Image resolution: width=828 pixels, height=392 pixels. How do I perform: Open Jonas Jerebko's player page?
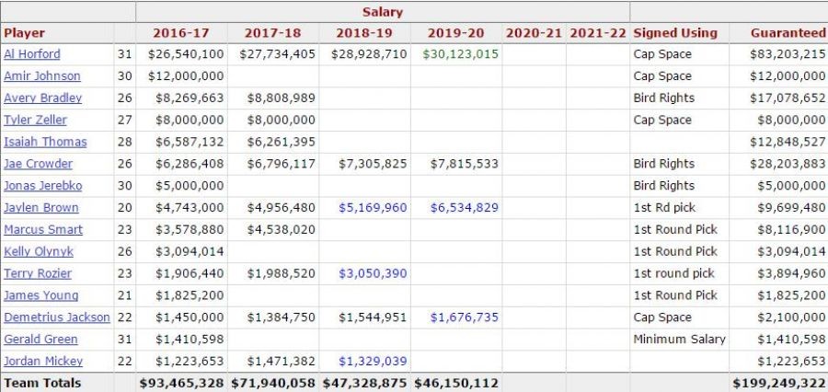point(42,186)
